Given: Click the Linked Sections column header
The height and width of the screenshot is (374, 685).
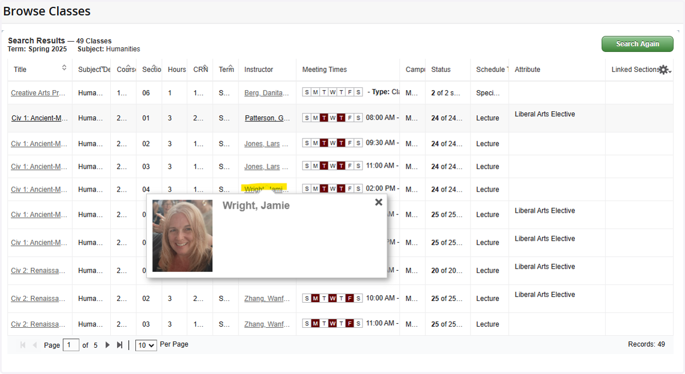Looking at the screenshot, I should point(635,70).
